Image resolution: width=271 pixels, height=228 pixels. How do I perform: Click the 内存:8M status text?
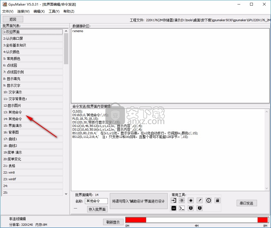pos(41,225)
